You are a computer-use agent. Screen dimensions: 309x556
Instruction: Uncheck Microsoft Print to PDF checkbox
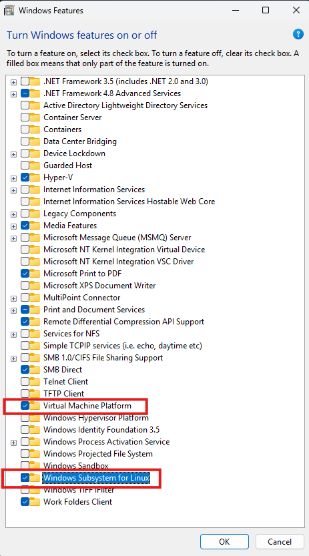pos(25,274)
